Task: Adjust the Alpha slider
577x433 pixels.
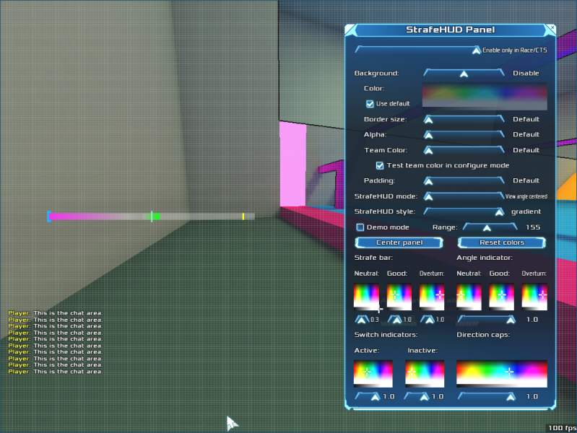Action: [x=464, y=134]
